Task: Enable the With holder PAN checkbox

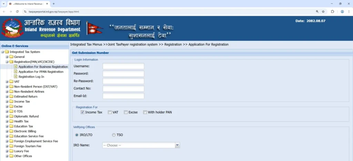Action: pos(145,112)
